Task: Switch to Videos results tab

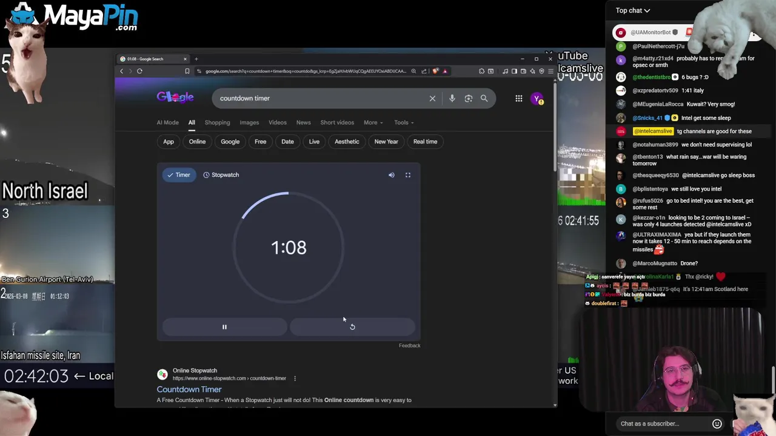Action: 278,122
